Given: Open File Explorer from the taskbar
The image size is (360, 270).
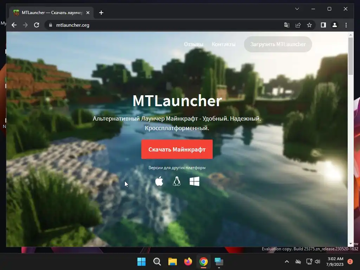Looking at the screenshot, I should (172, 262).
